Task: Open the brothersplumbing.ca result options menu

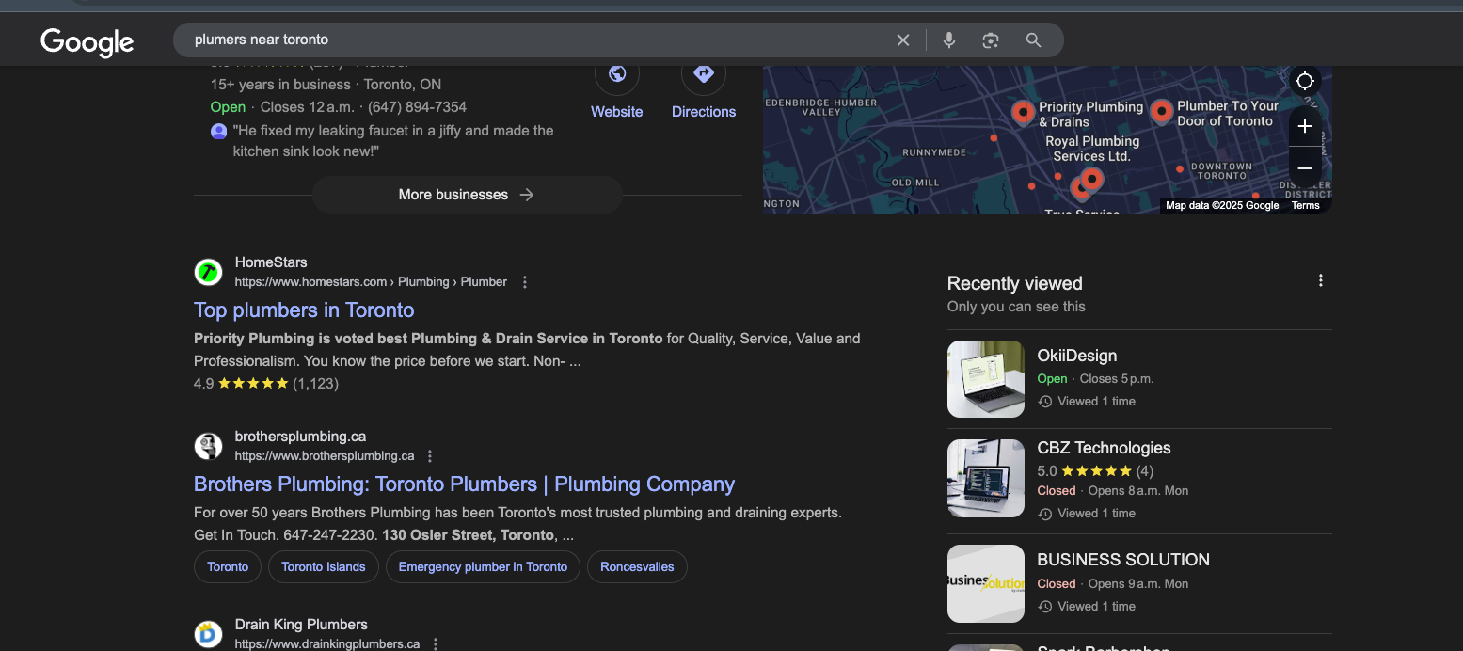Action: 430,456
